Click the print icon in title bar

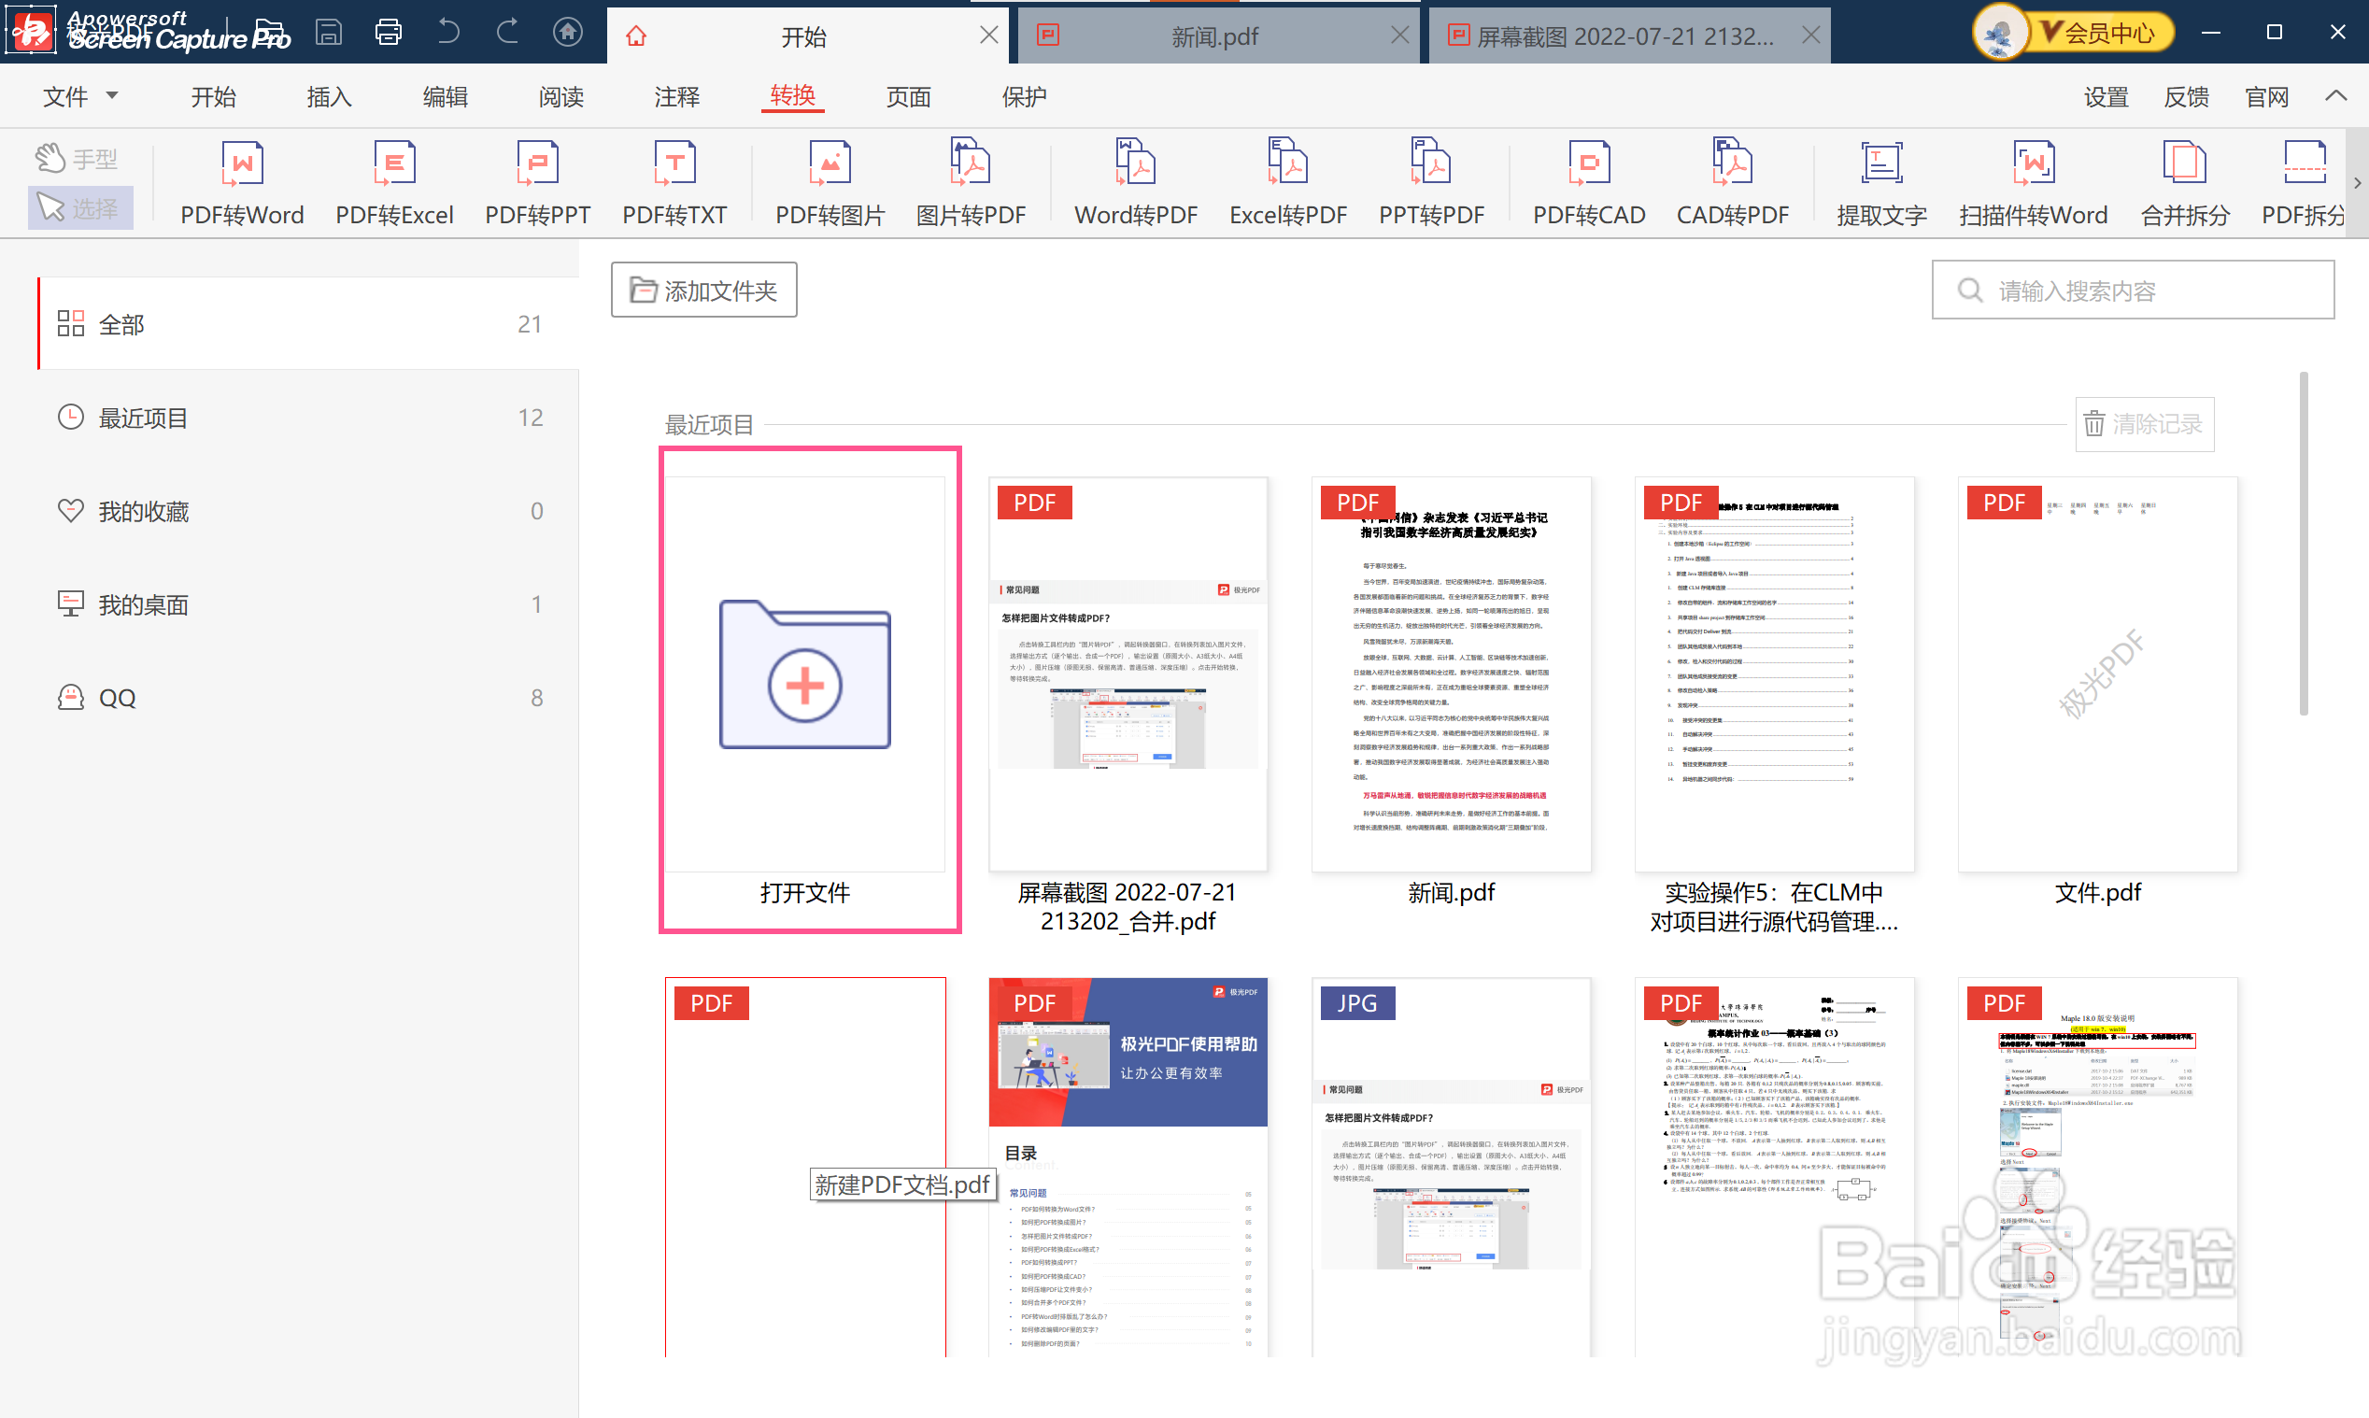tap(388, 33)
